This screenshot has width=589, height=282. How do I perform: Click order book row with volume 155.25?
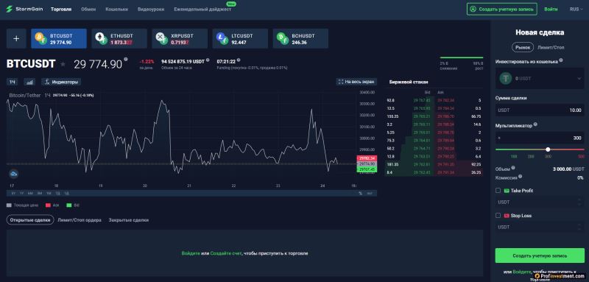[x=434, y=116]
